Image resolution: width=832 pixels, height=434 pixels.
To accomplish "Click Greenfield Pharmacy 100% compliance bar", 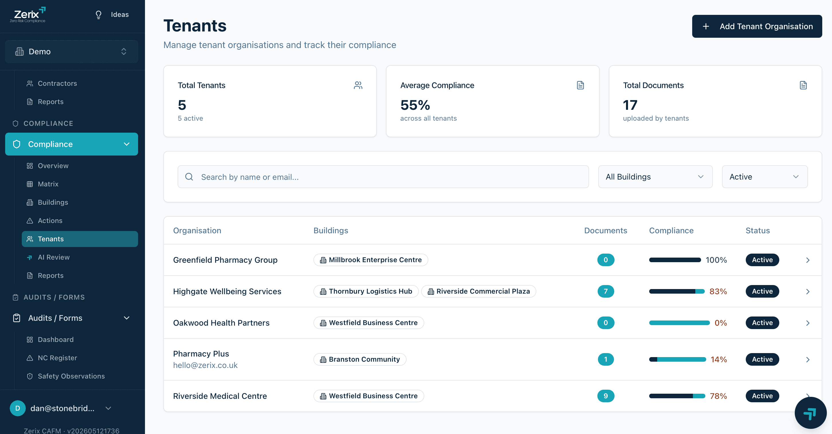I will pos(675,260).
